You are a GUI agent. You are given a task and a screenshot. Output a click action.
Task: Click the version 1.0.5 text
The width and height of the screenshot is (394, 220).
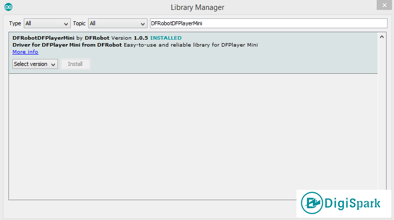tap(141, 38)
